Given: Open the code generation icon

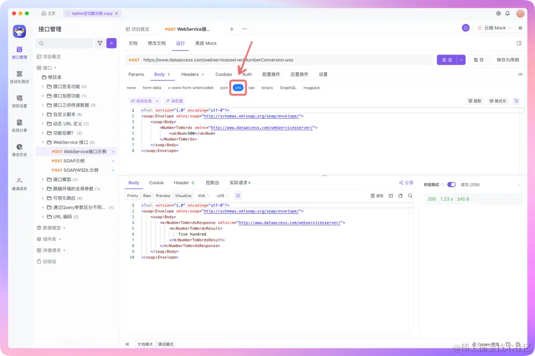Looking at the screenshot, I should pyautogui.click(x=520, y=74).
